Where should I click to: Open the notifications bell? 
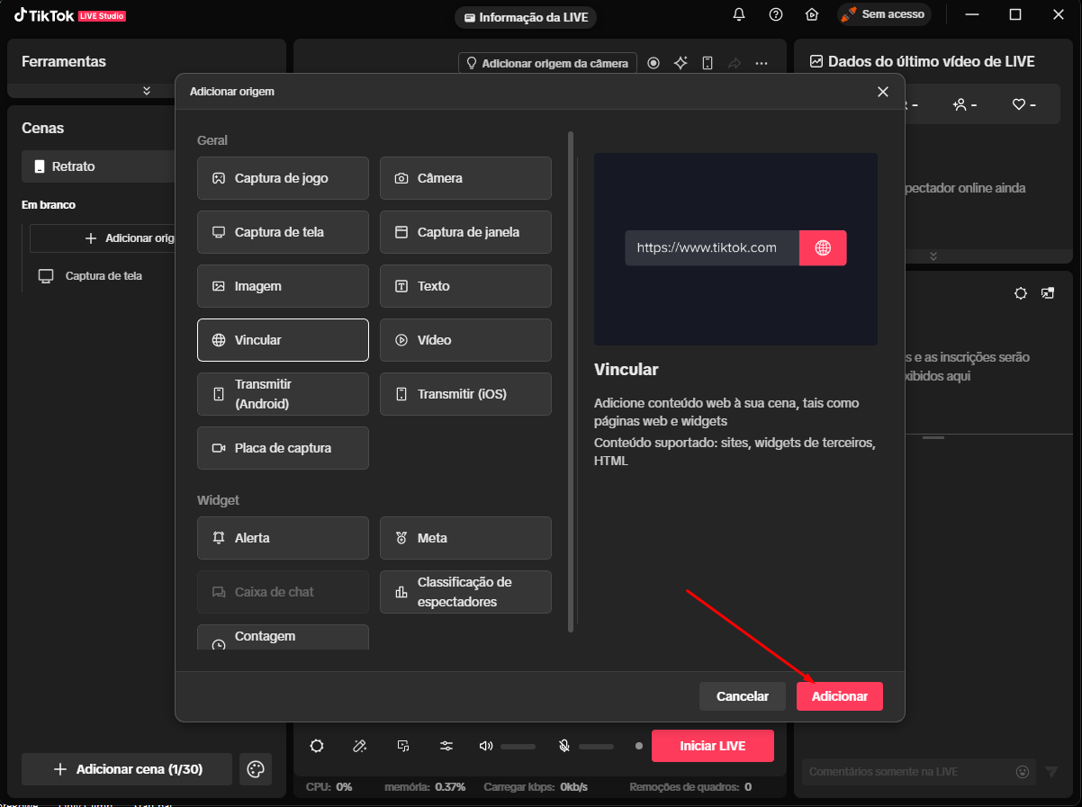point(739,14)
